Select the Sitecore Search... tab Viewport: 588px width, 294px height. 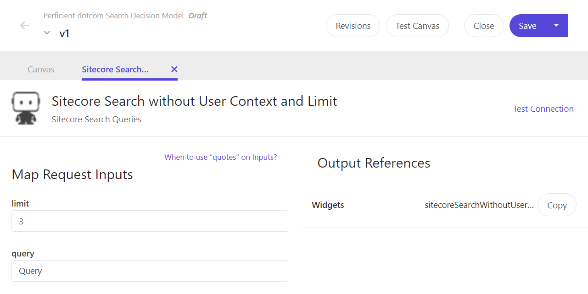click(x=115, y=70)
